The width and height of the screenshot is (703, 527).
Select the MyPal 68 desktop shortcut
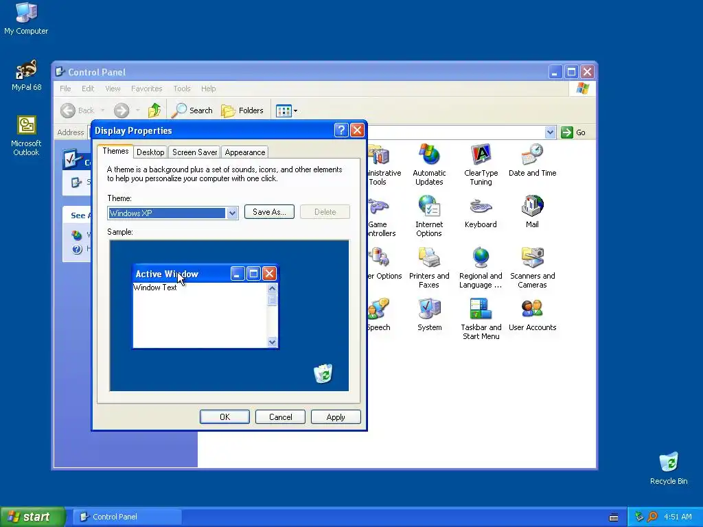pos(26,75)
